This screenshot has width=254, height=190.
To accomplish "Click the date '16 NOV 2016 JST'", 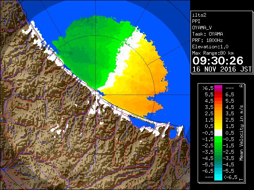I will point(222,69).
